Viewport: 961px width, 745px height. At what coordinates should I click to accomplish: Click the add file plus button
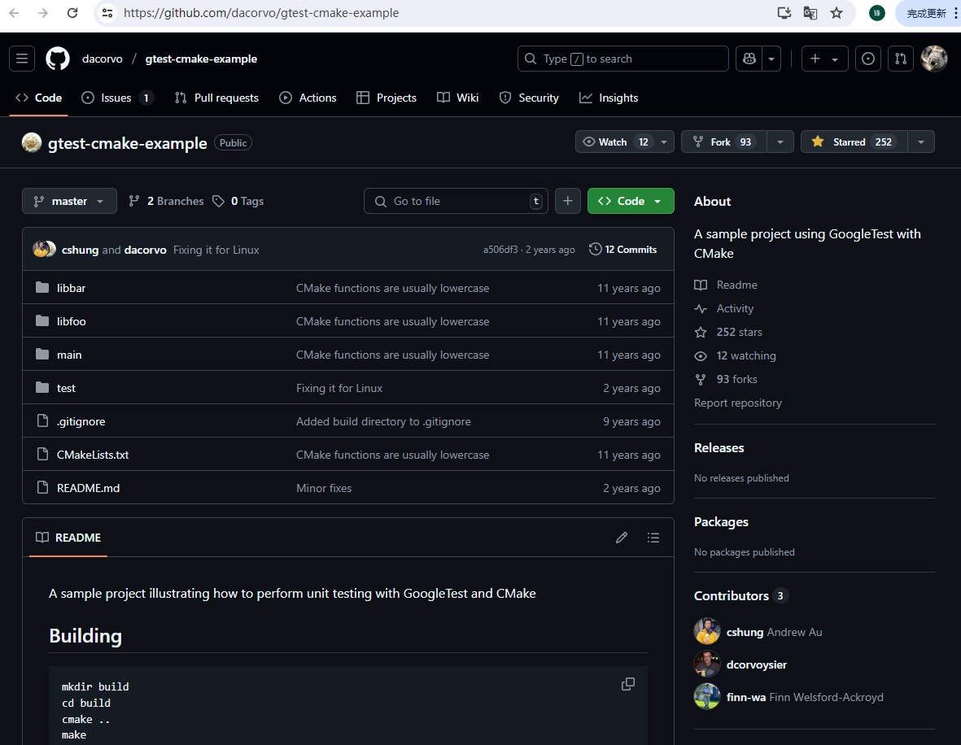567,201
